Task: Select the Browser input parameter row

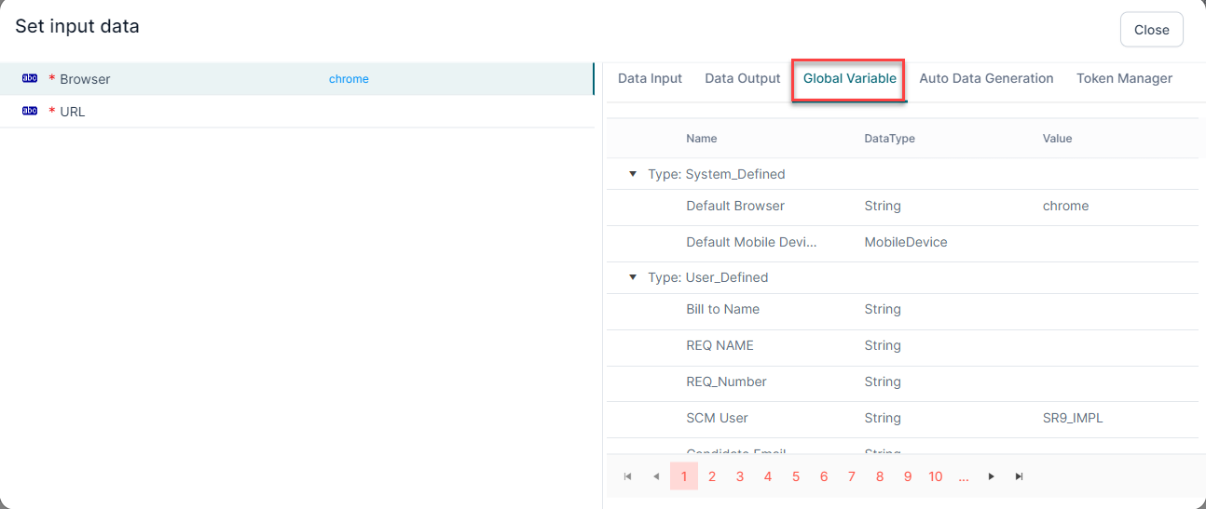Action: (296, 79)
